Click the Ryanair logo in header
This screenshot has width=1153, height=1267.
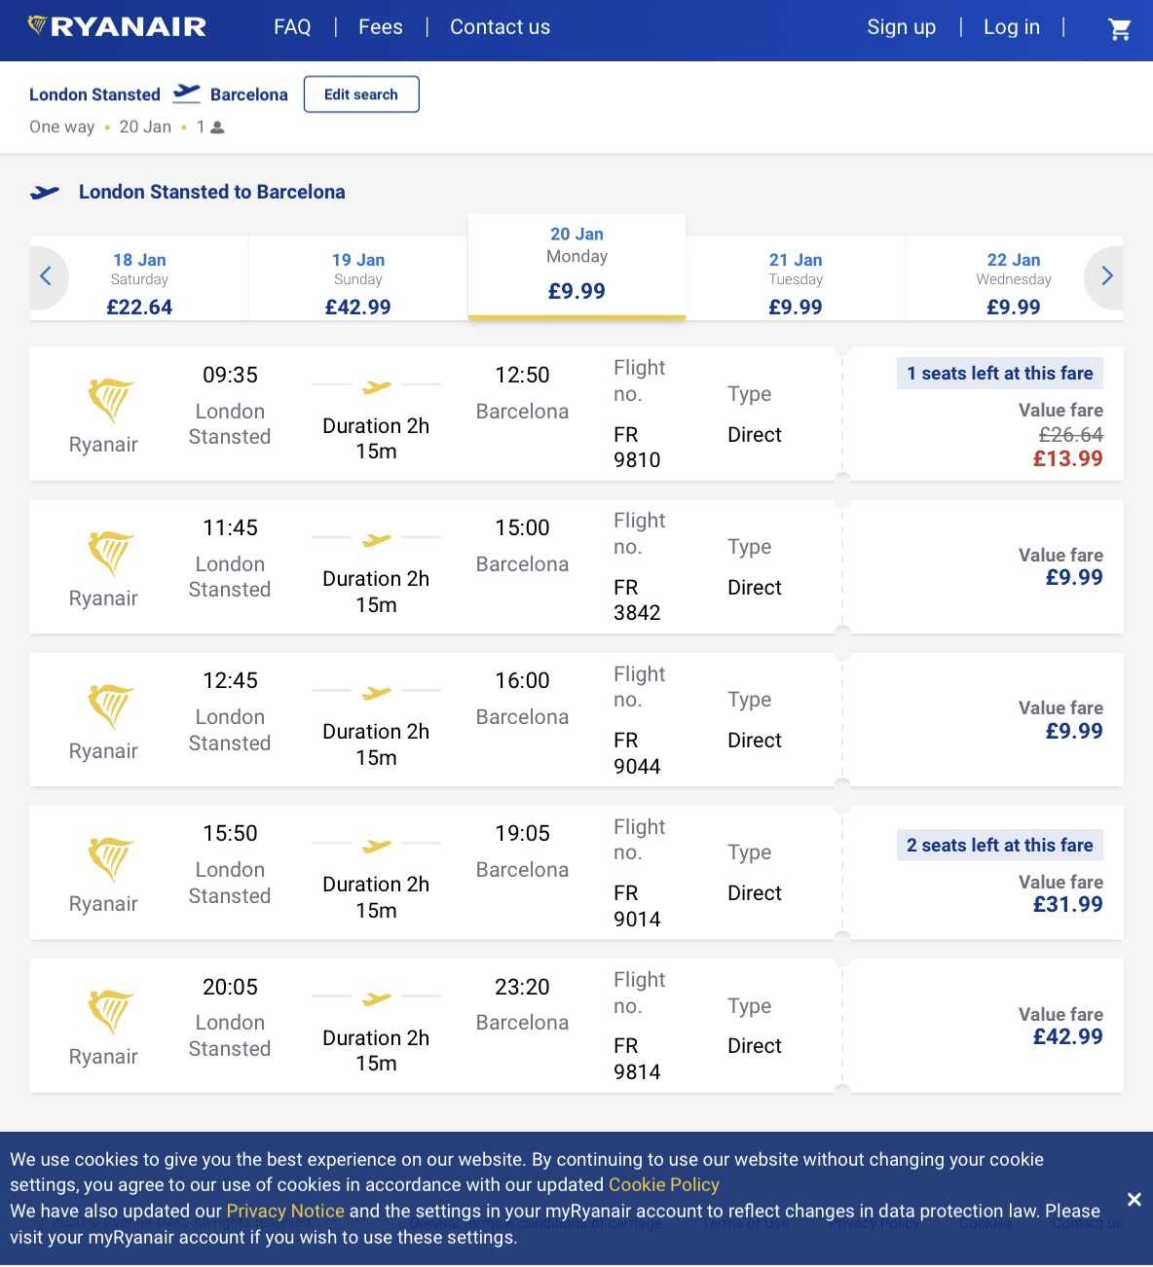click(117, 27)
